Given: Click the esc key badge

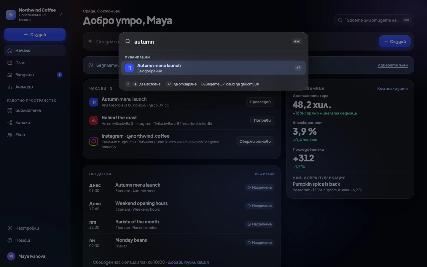Looking at the screenshot, I should [297, 41].
